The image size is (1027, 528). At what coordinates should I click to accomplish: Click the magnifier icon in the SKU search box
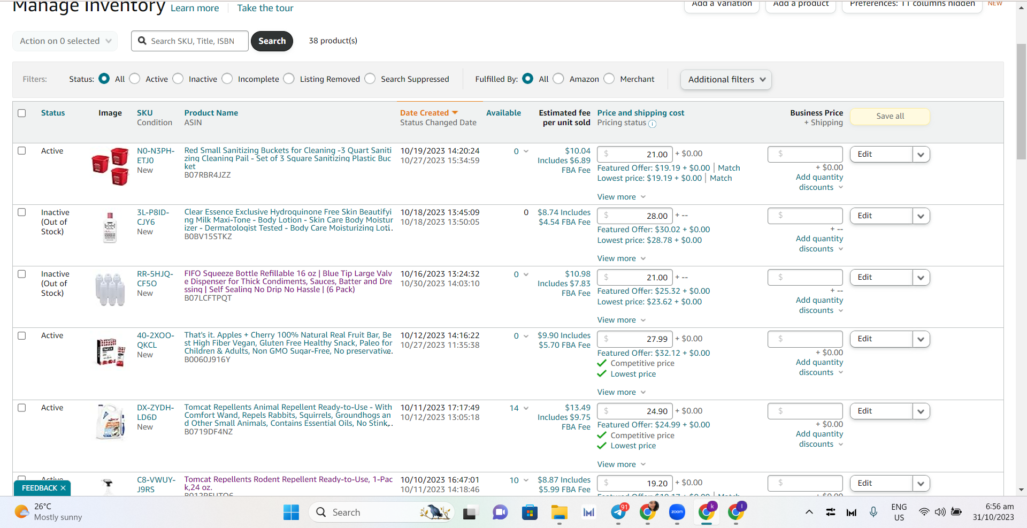point(142,41)
